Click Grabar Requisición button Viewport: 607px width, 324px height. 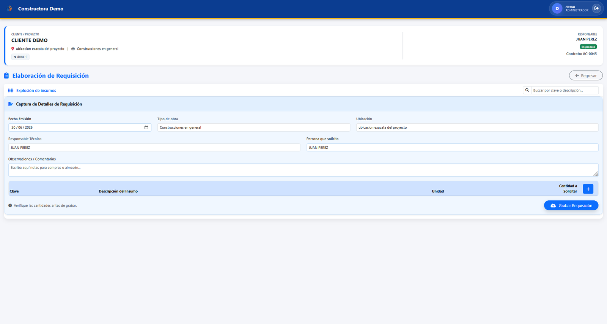[x=571, y=206]
